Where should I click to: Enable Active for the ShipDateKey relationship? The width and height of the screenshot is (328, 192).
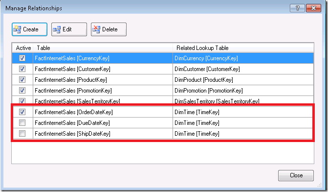click(22, 134)
